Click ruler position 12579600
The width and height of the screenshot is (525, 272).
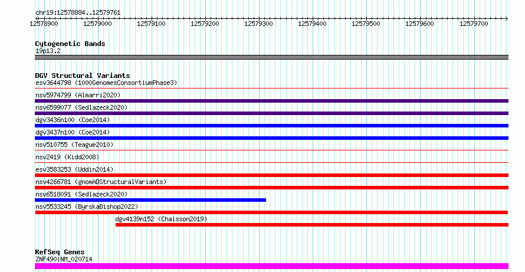click(x=419, y=24)
